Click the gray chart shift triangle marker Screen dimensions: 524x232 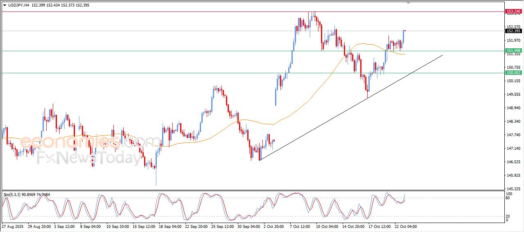coord(408,3)
